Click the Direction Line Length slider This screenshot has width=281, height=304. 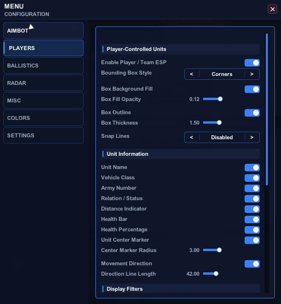click(211, 274)
